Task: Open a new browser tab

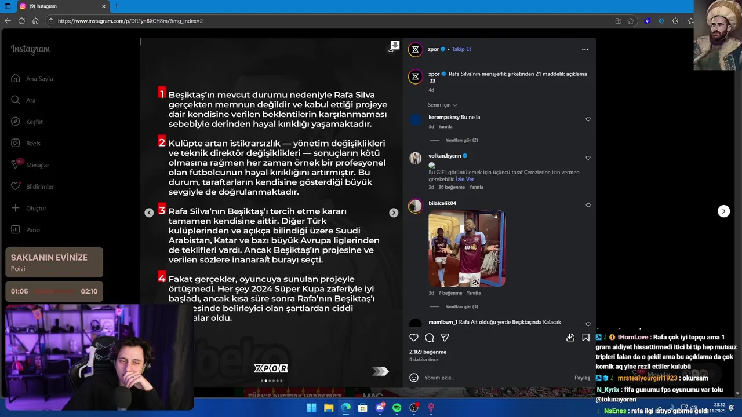Action: [116, 6]
